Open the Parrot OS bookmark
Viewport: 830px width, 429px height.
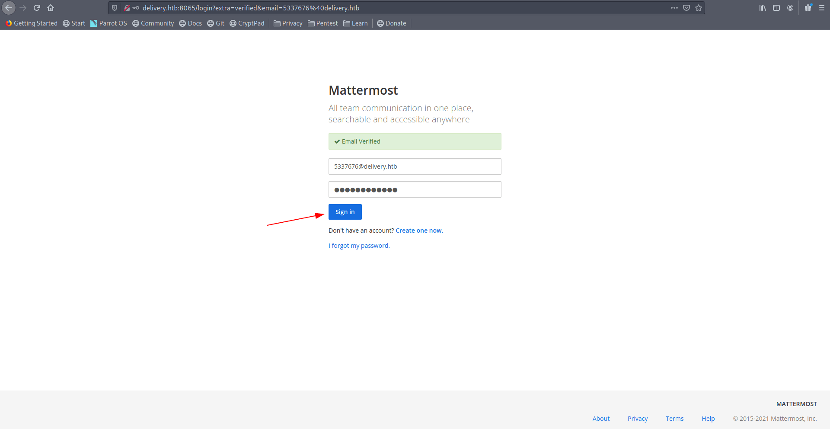point(109,23)
